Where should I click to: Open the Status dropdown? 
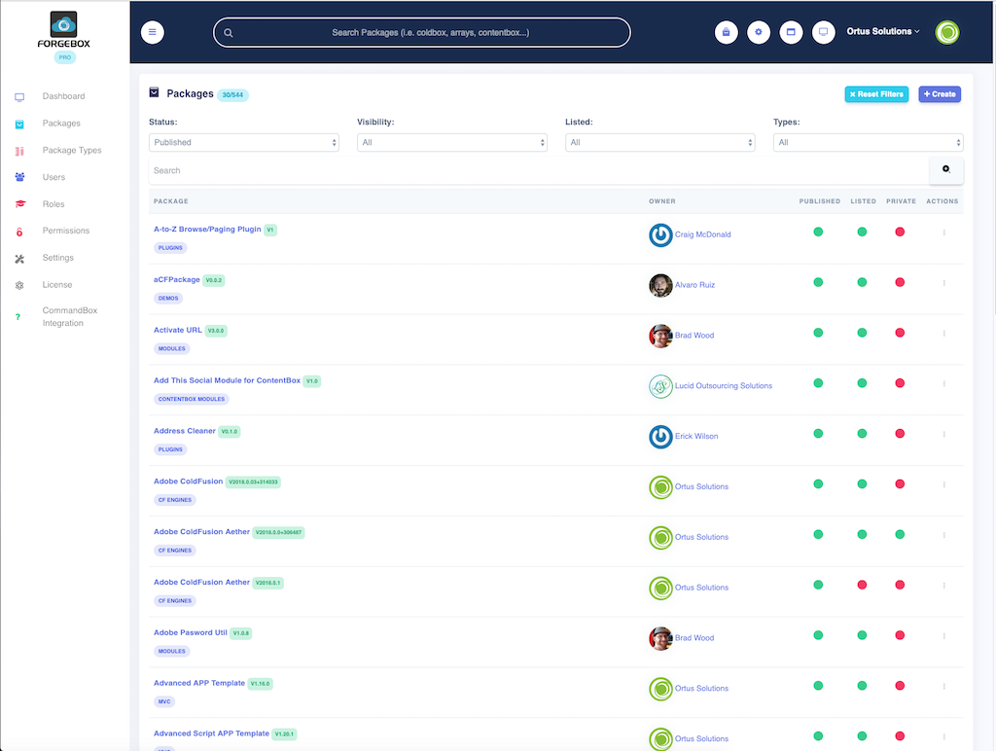[244, 142]
